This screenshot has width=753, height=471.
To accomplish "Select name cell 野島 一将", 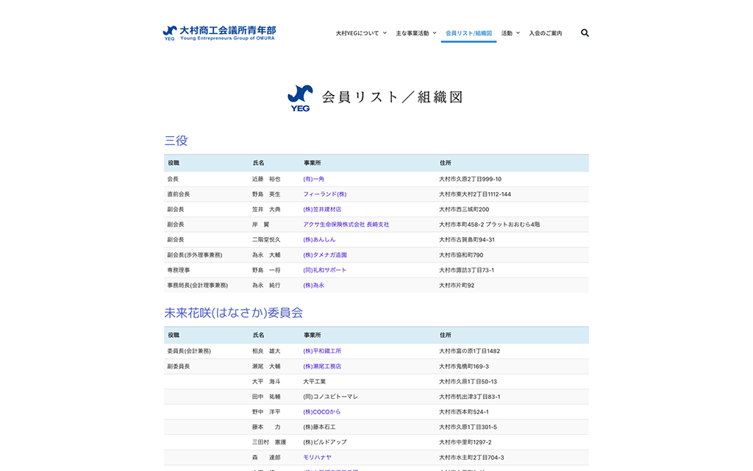I will tap(266, 270).
